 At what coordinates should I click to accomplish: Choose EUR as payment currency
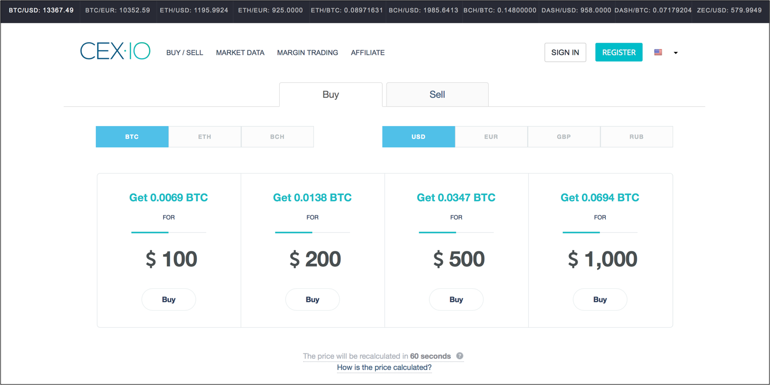pos(491,137)
